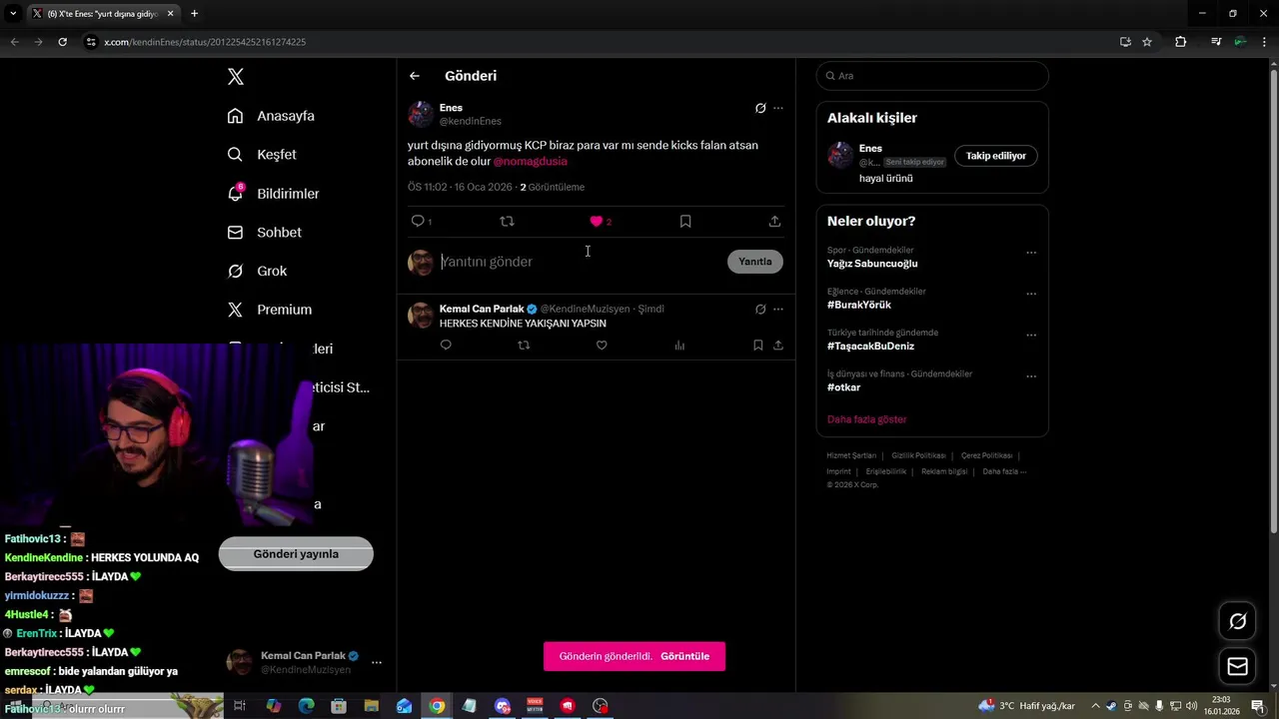
Task: Bookmark Enes's post
Action: 685,221
